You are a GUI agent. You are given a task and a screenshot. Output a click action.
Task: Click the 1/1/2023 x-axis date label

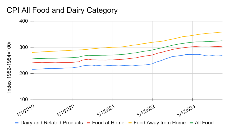(186, 110)
